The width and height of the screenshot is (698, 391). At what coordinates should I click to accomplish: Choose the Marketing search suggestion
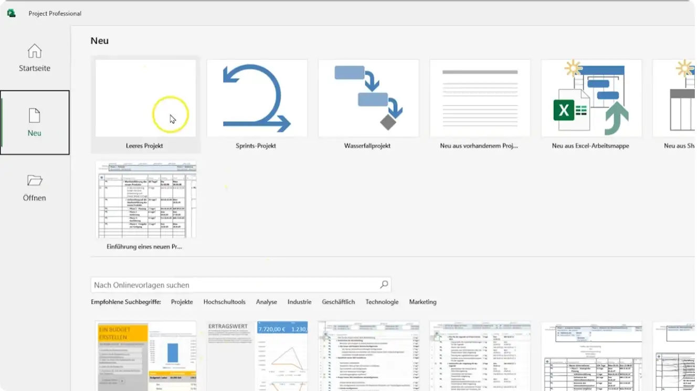point(422,302)
